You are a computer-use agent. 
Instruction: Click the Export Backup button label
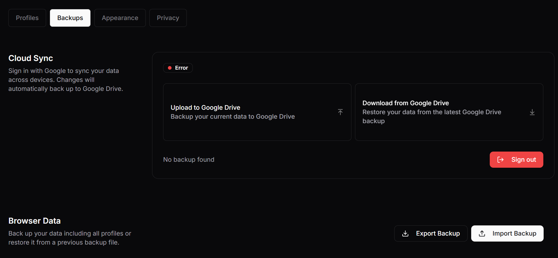(x=438, y=233)
